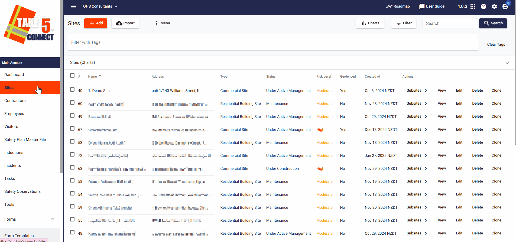Open Contractors in sidebar

[x=30, y=101]
